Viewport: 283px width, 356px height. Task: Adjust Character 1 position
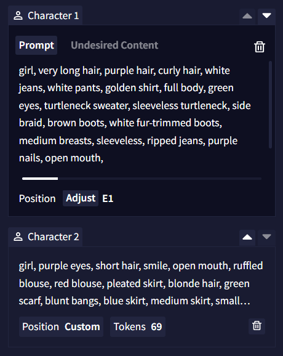tap(81, 198)
